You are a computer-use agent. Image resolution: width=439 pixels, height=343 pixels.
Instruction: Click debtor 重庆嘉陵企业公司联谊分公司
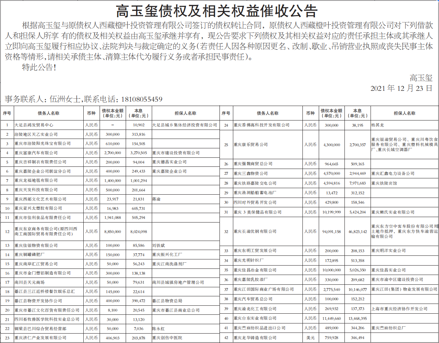click(42, 171)
